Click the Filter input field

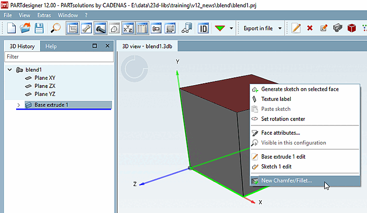59,57
